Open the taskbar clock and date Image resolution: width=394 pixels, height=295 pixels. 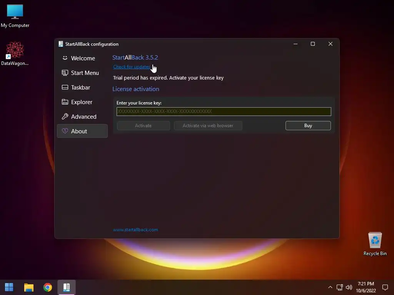(x=366, y=287)
